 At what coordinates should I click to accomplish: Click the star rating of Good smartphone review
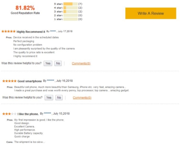tap(9, 81)
